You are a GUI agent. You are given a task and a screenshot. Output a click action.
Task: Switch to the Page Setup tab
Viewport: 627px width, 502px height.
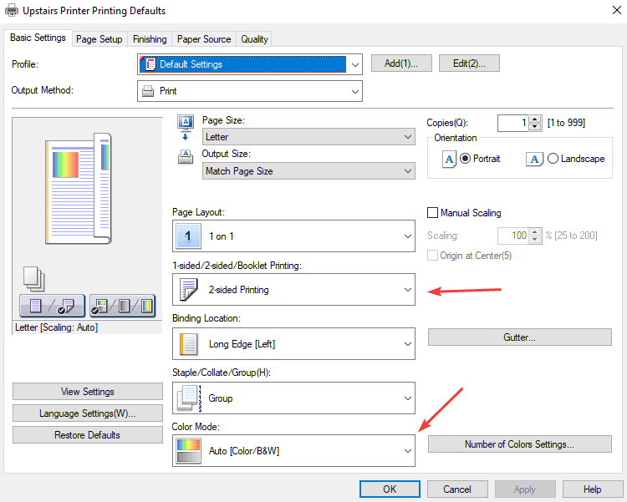click(99, 39)
